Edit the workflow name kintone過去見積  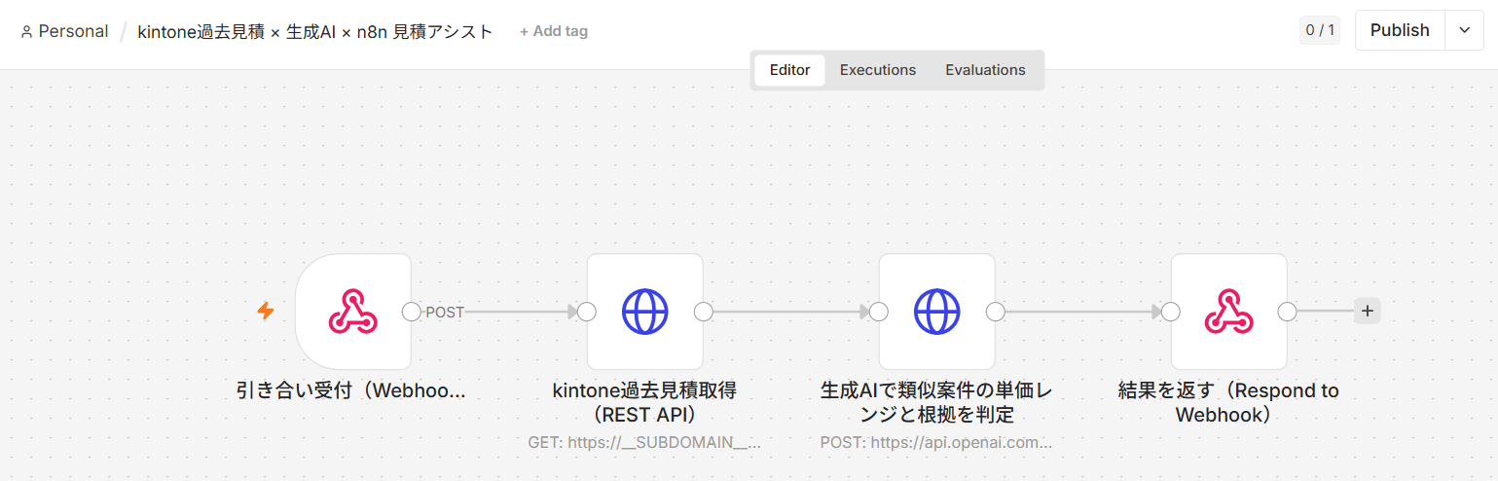point(315,31)
